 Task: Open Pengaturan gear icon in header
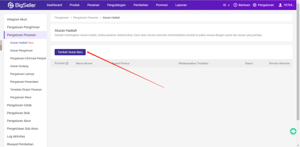[255, 5]
